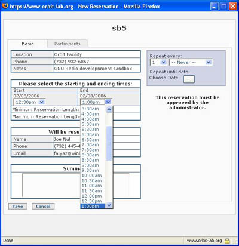This screenshot has width=239, height=246.
Task: Click the dropdown list scrollbar thumb
Action: pos(109,143)
